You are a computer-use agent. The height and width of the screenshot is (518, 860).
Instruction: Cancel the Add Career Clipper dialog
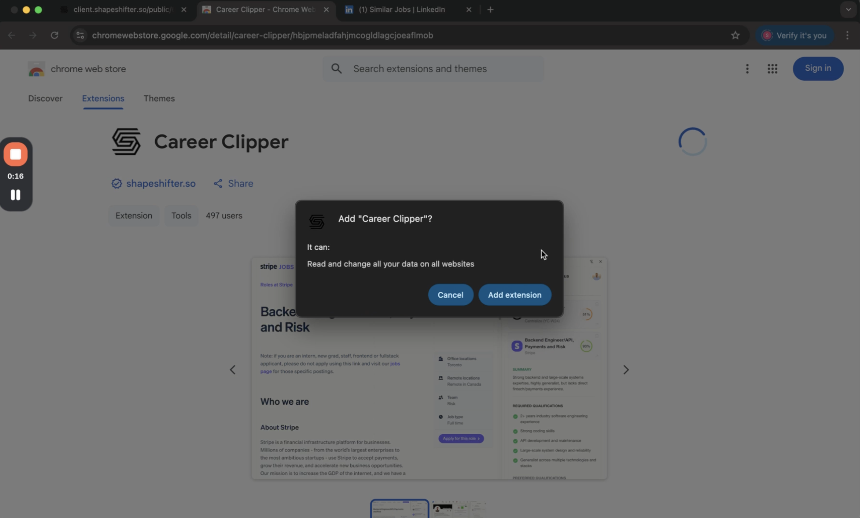pos(450,295)
